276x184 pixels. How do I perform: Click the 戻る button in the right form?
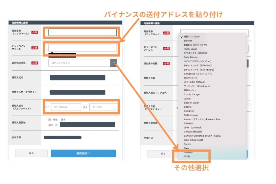(x=163, y=154)
